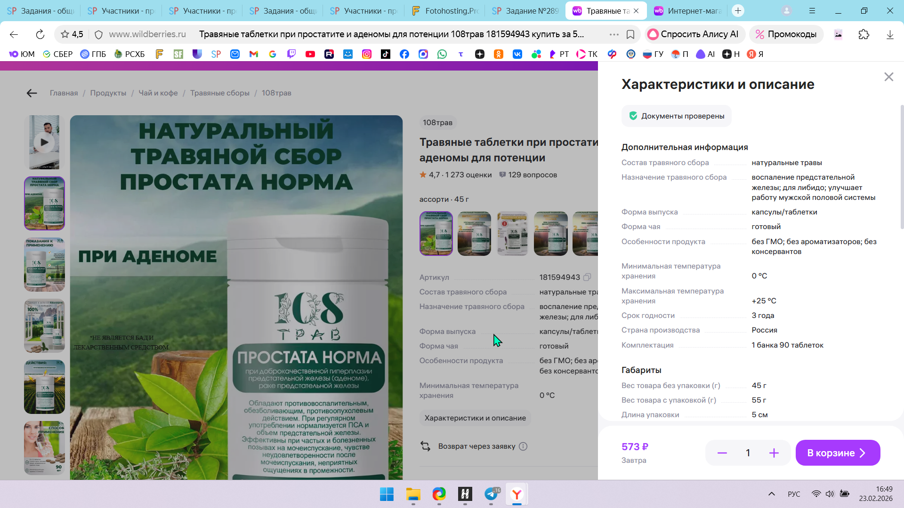The width and height of the screenshot is (904, 508).
Task: Open downloads arrow icon in toolbar
Action: 889,34
